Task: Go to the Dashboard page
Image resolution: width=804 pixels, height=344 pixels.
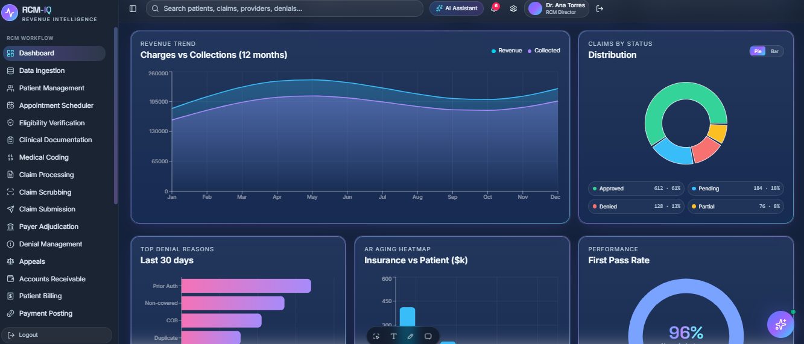Action: tap(54, 53)
